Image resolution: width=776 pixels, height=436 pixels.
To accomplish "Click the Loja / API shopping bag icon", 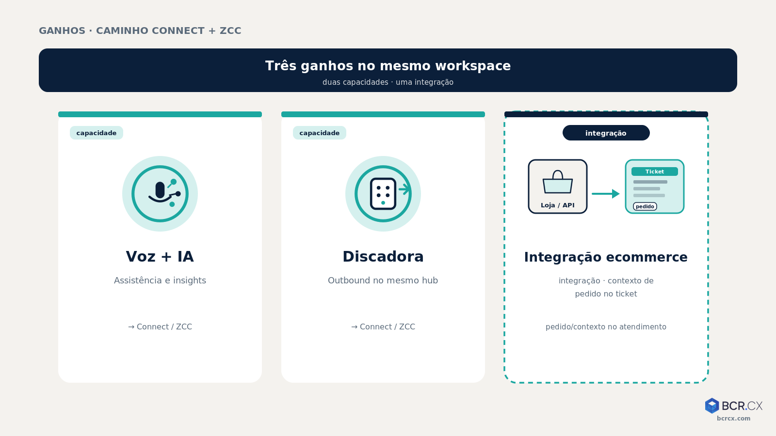I will [x=558, y=183].
